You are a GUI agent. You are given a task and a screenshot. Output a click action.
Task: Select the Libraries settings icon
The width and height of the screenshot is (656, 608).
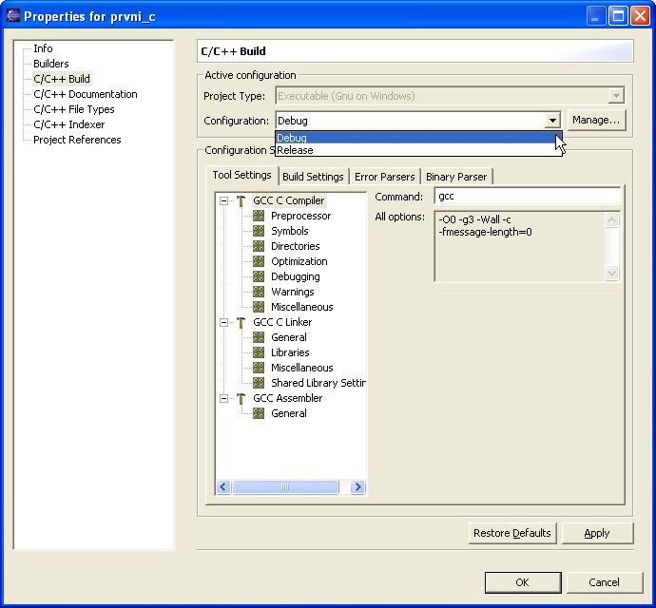click(259, 352)
